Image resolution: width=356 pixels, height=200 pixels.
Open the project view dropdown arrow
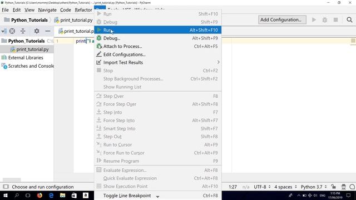(4, 31)
